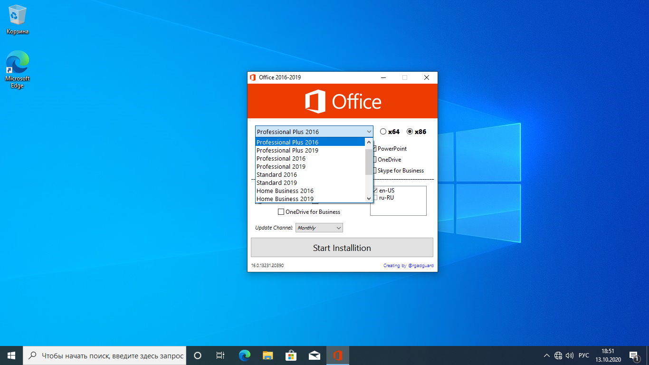Screen dimensions: 649x365
Task: Open the notification center icon
Action: coord(634,355)
